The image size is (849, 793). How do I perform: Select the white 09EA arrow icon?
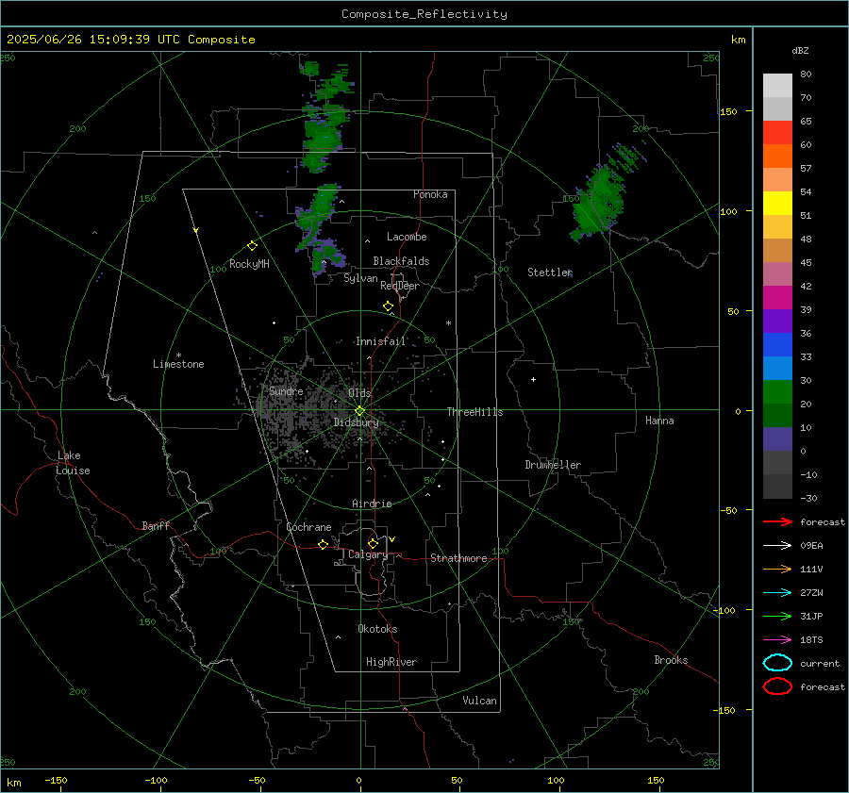point(777,546)
